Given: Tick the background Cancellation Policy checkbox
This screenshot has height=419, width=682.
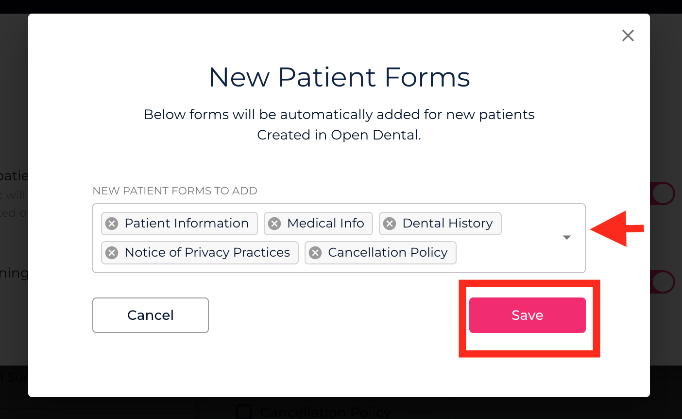Looking at the screenshot, I should (x=243, y=412).
